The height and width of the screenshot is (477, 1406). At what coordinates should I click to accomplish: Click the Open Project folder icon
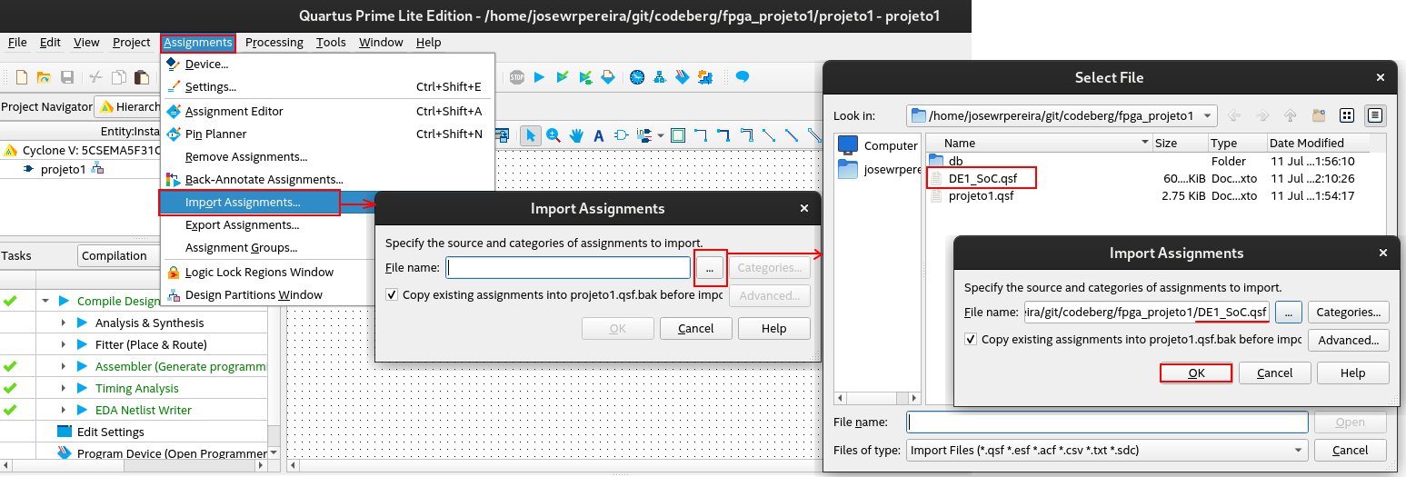click(44, 77)
